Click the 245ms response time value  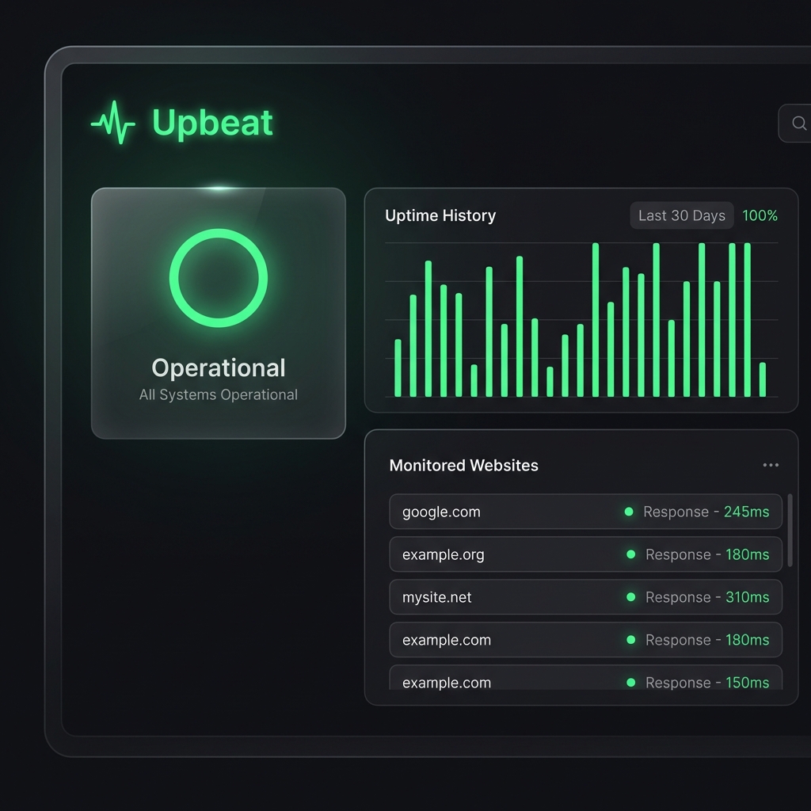[x=746, y=512]
